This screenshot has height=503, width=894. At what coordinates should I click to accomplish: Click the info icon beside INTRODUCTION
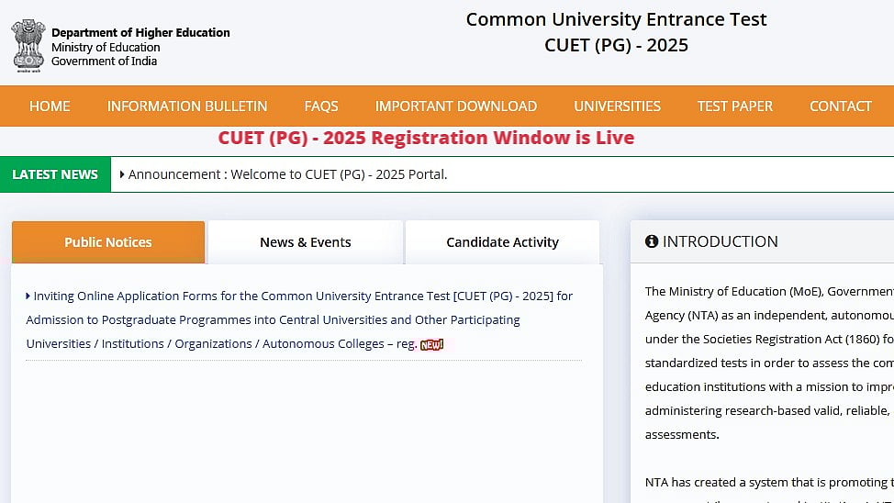click(652, 241)
